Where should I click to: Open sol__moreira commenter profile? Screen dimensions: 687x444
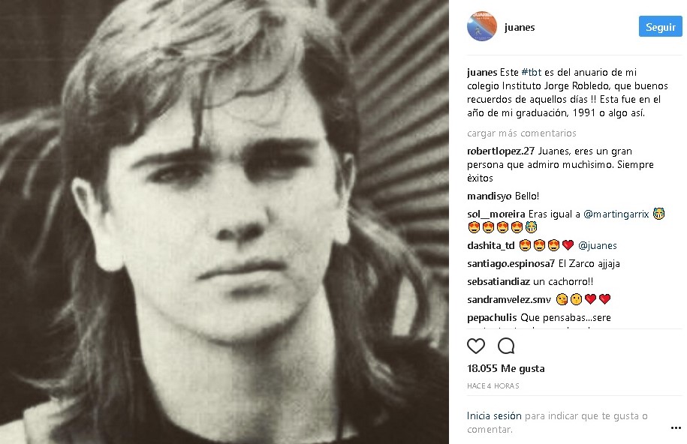pos(496,214)
